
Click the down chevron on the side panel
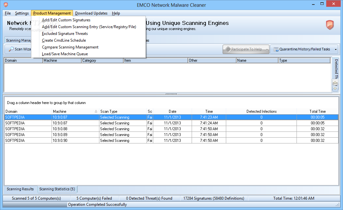(335, 89)
